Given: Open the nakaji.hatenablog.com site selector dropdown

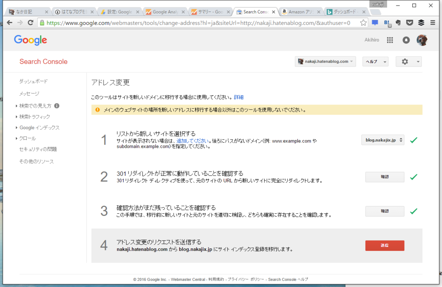Looking at the screenshot, I should click(325, 62).
